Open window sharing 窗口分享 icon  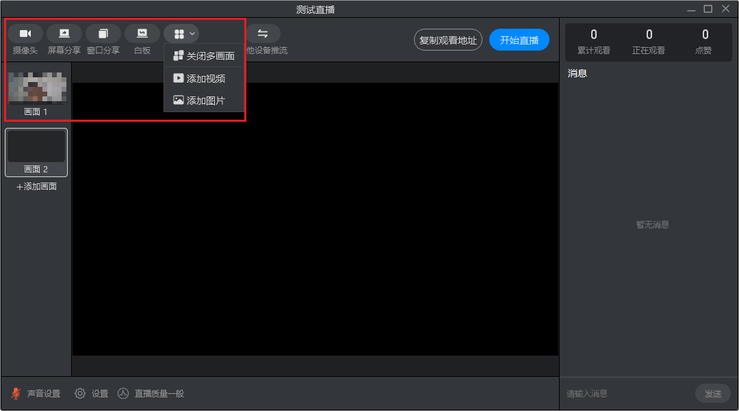[103, 34]
